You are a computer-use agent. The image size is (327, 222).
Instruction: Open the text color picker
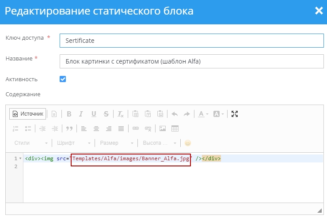click(203, 114)
